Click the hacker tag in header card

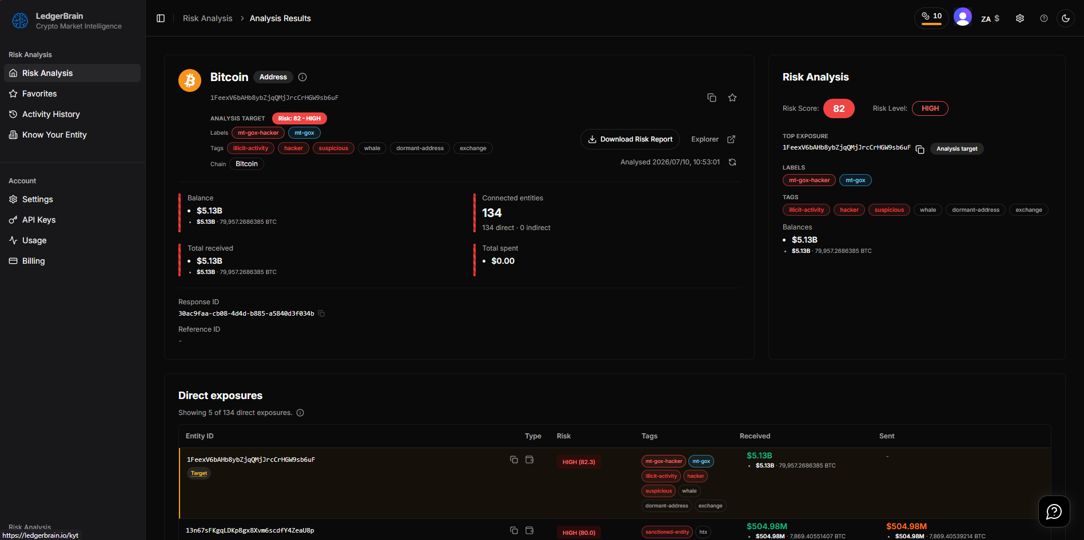(293, 148)
